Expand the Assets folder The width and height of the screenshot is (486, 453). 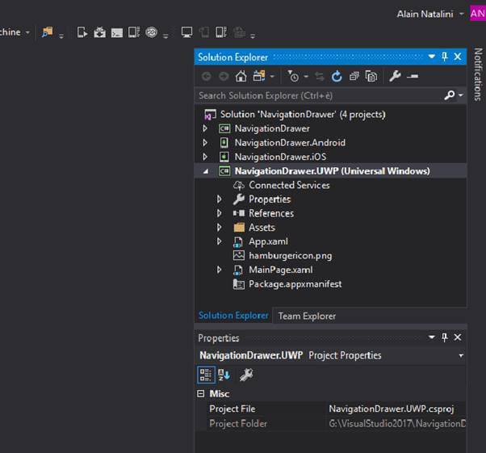point(219,227)
